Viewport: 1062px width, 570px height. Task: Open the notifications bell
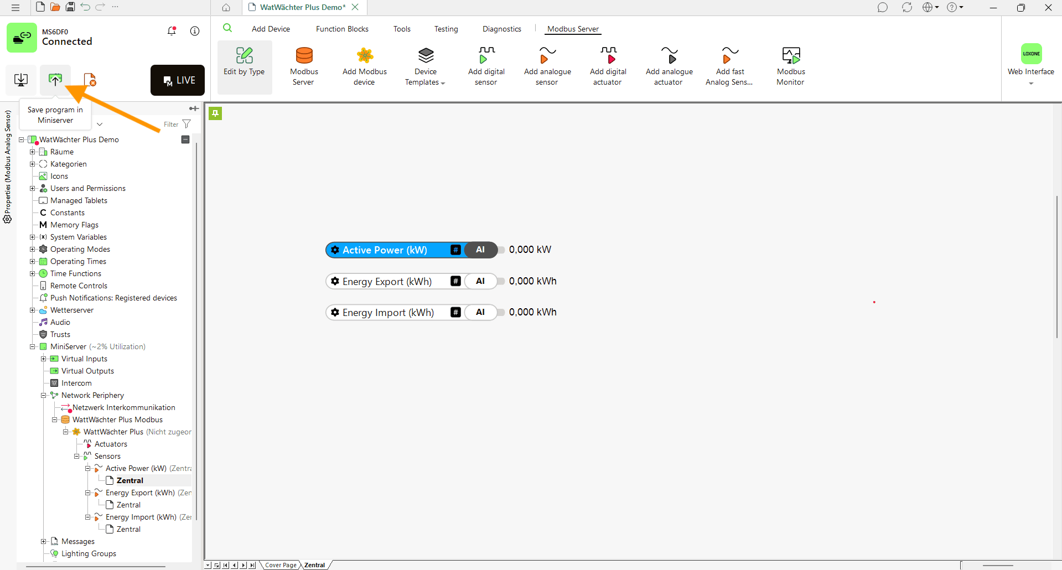coord(172,31)
